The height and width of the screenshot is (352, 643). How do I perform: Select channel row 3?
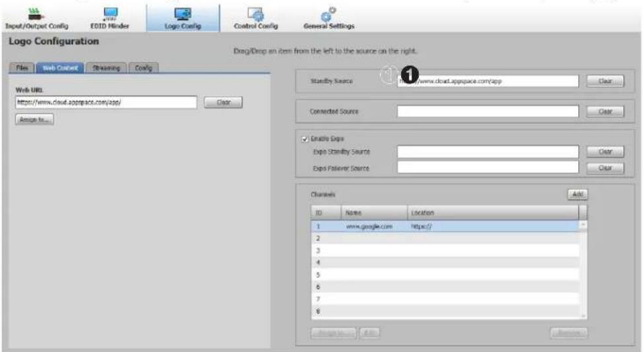[445, 250]
